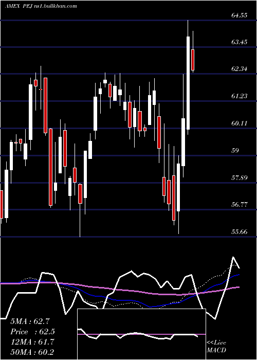Click the '12MA : 61.7' readout
Viewport: 257px width, 360px height.
click(32, 342)
